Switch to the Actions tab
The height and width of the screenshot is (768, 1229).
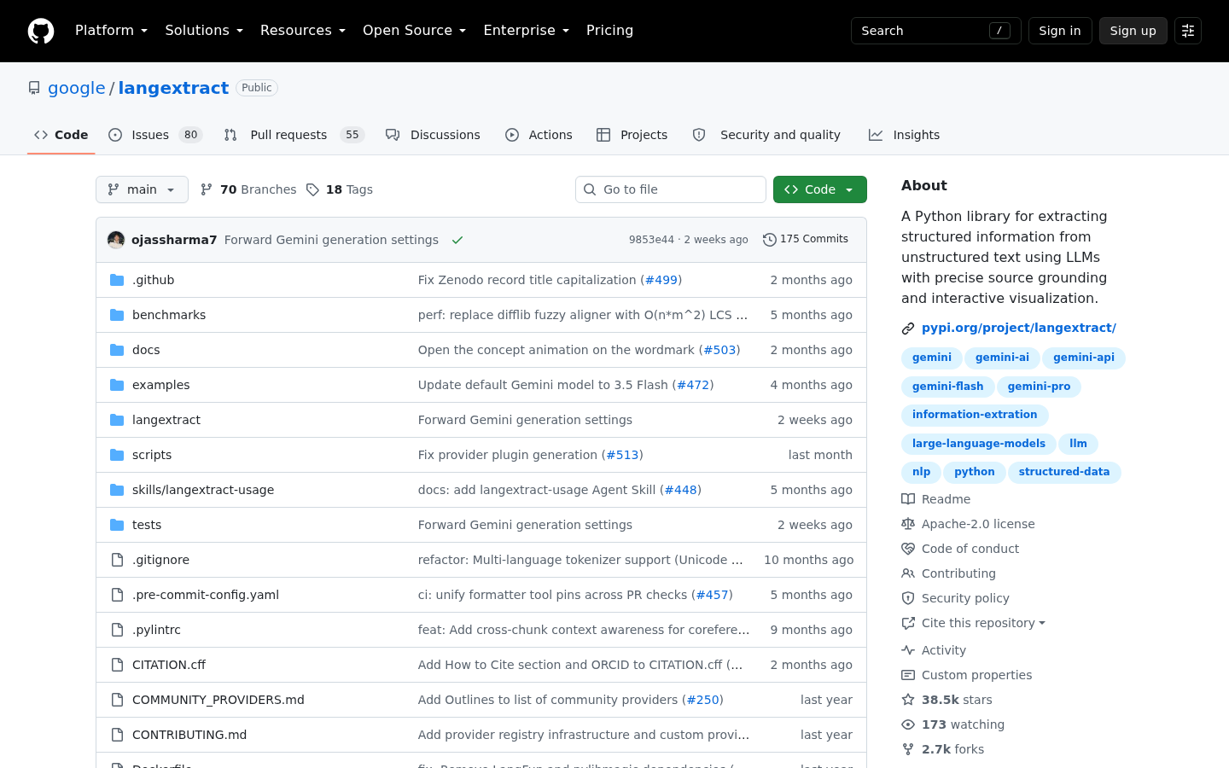[x=539, y=135]
